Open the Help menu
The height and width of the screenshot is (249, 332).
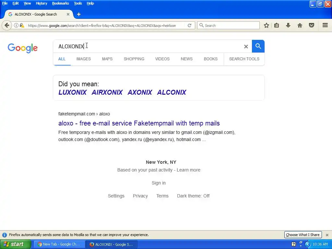click(90, 3)
